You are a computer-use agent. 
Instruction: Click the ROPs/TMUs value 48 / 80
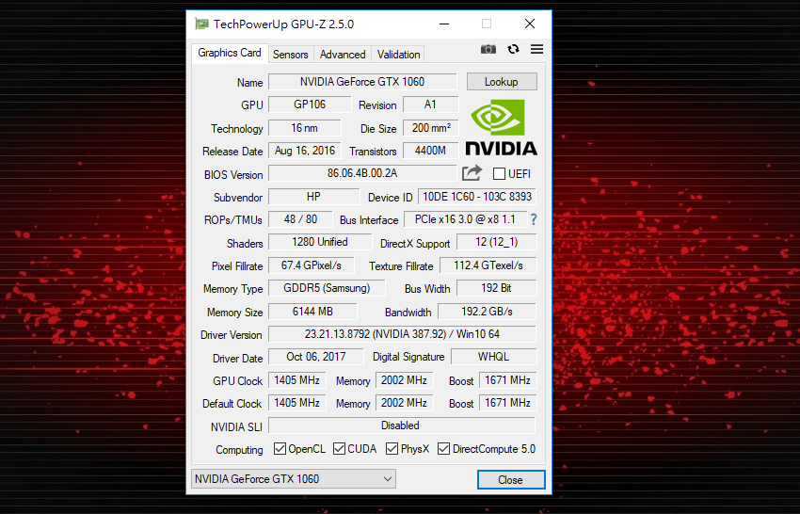300,219
